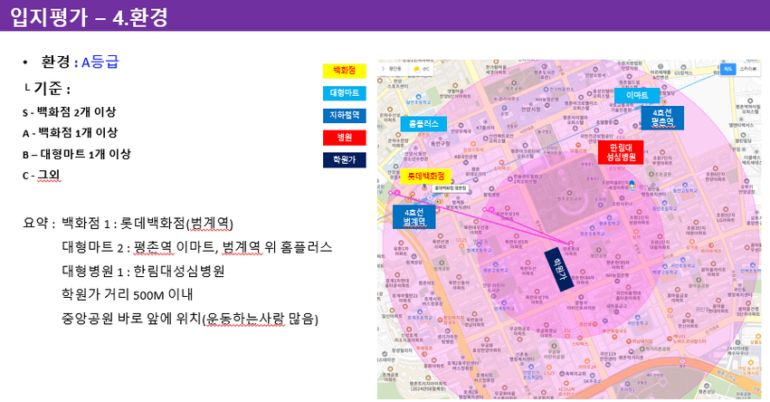
Task: Click the yellow 롯데백화점 map label
Action: tap(426, 176)
